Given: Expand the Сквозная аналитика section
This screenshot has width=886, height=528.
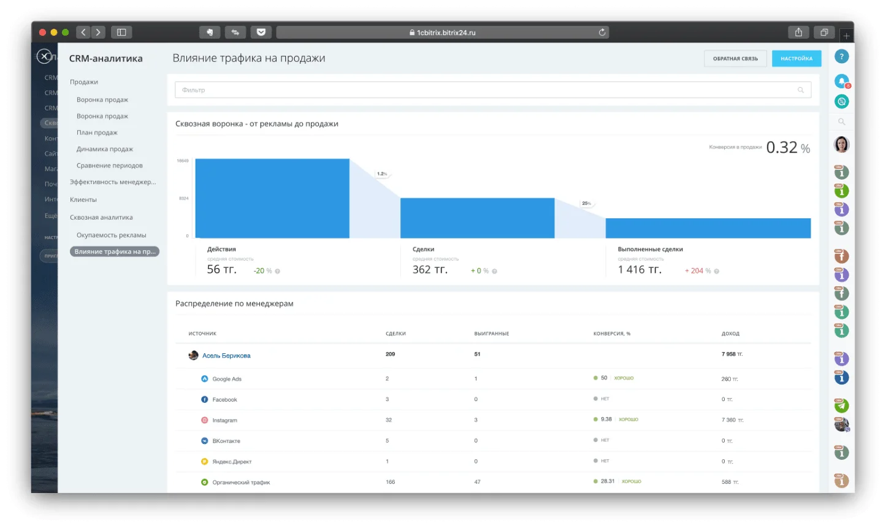Looking at the screenshot, I should pyautogui.click(x=101, y=218).
